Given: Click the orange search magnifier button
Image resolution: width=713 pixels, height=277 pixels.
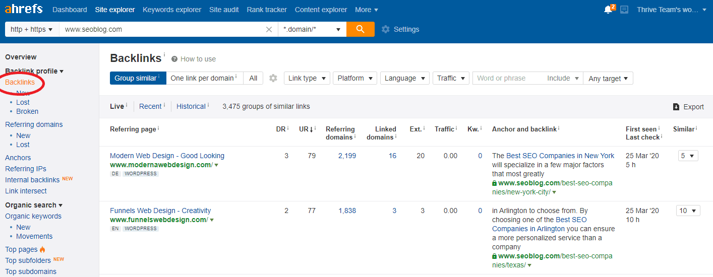Looking at the screenshot, I should pyautogui.click(x=361, y=29).
